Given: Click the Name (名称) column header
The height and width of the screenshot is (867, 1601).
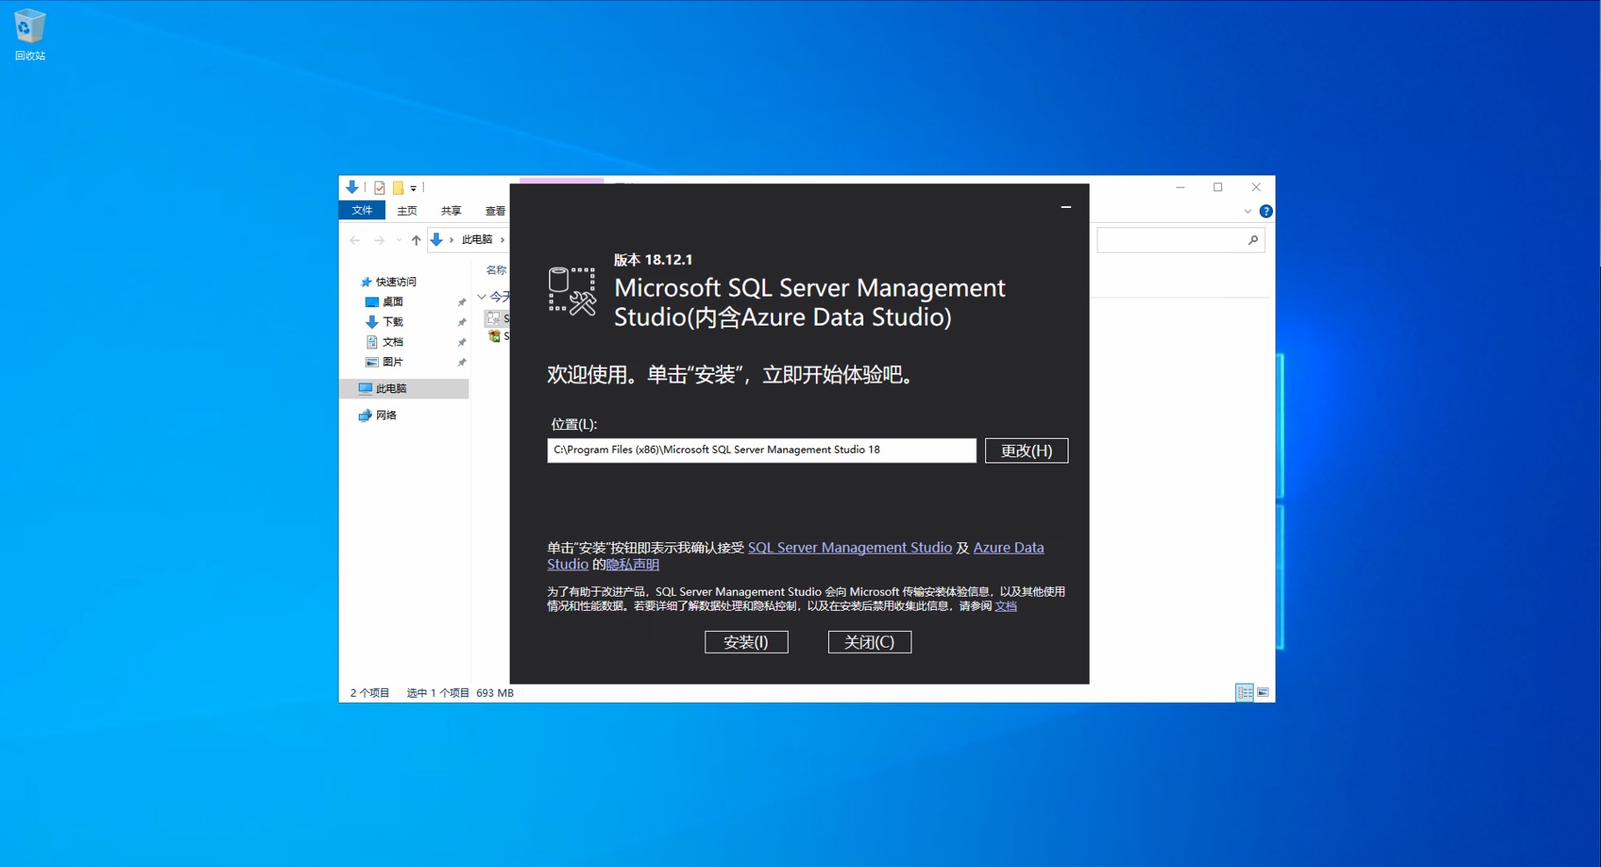Looking at the screenshot, I should (x=497, y=269).
